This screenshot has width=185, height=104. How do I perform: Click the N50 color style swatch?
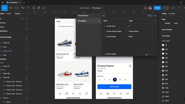[x=163, y=66]
